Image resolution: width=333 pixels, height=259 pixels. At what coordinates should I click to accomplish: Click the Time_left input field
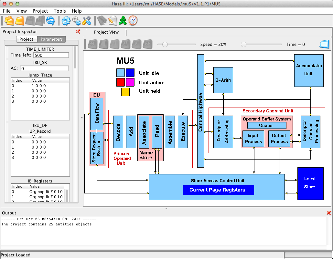[x=51, y=55]
